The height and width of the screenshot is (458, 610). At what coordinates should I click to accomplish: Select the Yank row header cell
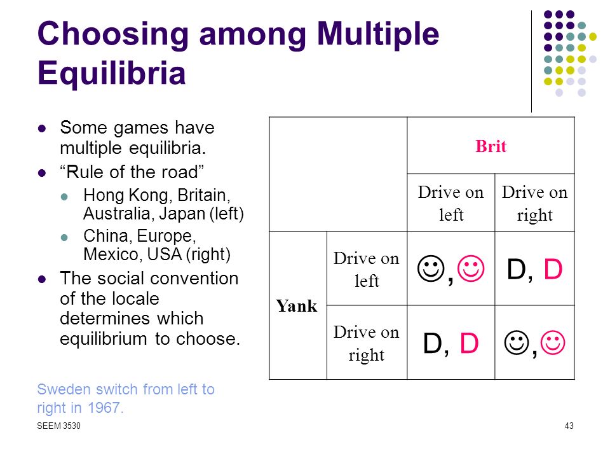[298, 305]
